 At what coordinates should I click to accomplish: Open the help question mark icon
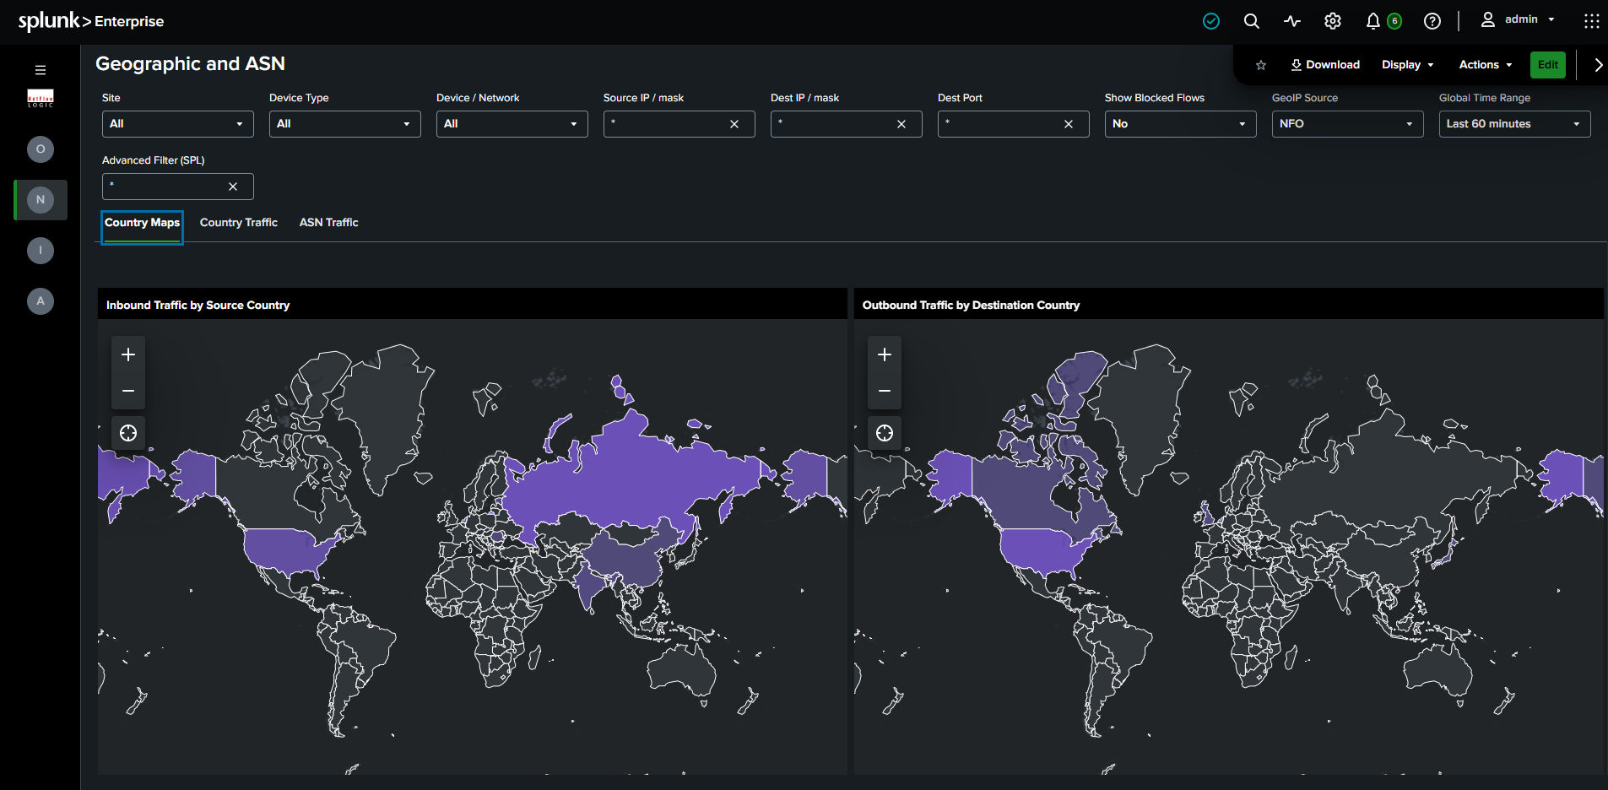coord(1432,21)
